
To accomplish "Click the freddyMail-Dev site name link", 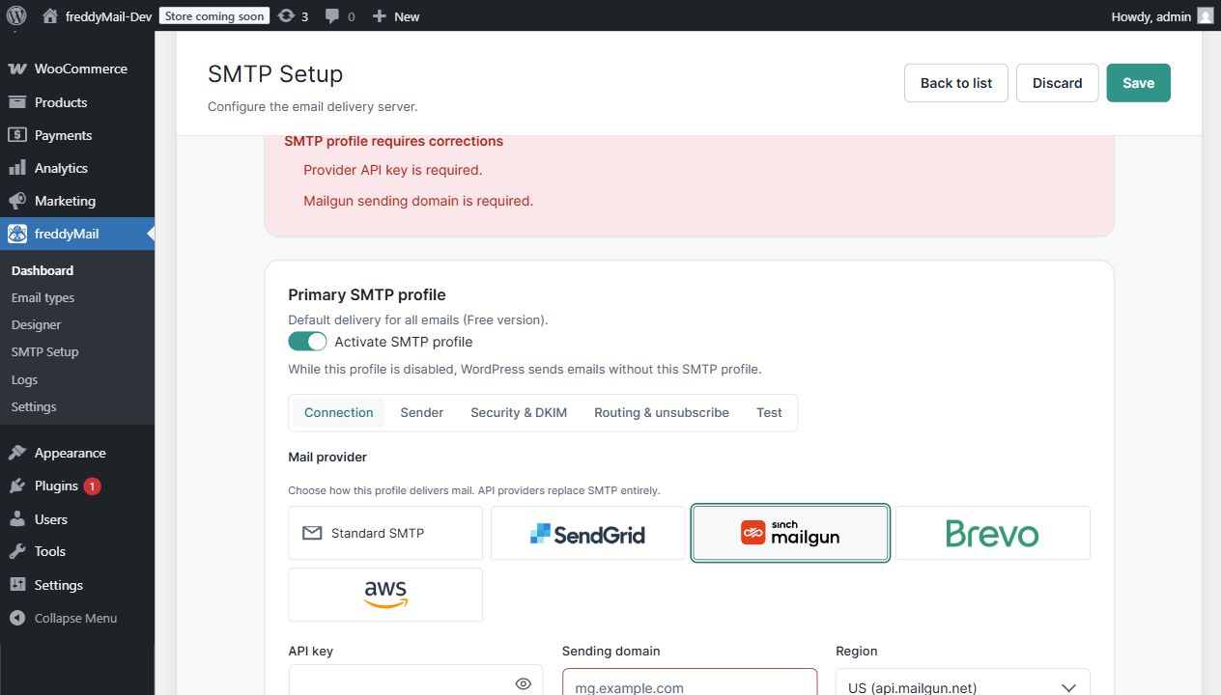I will point(108,16).
